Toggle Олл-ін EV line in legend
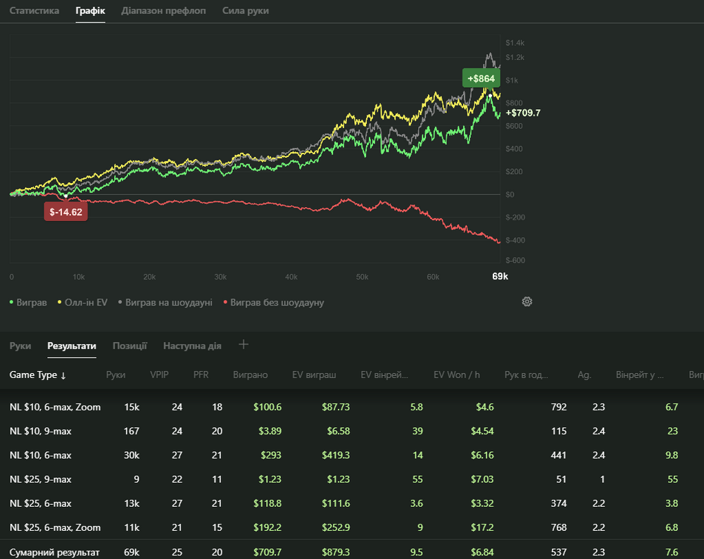Viewport: 704px width, 559px height. tap(82, 302)
